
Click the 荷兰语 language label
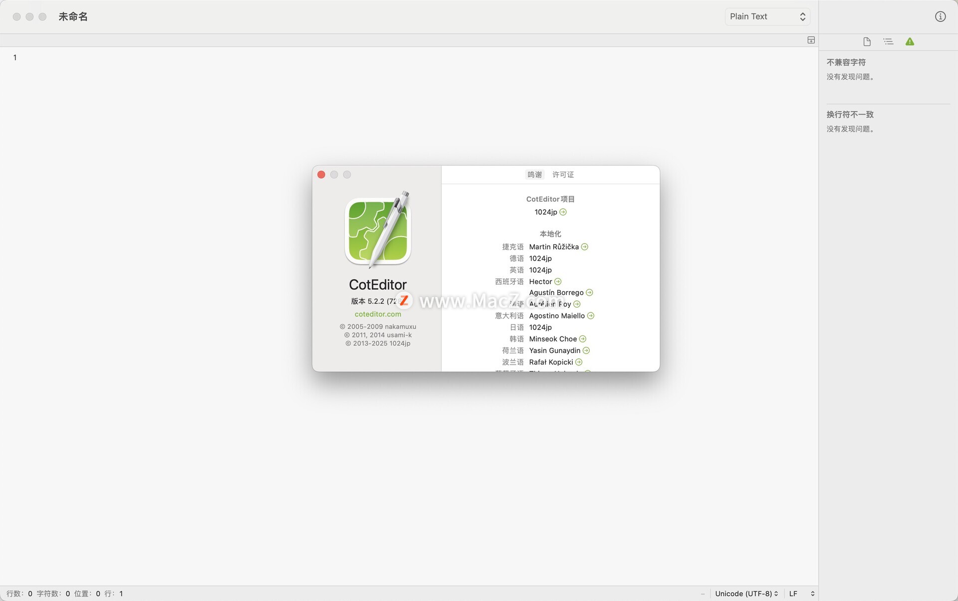coord(512,350)
